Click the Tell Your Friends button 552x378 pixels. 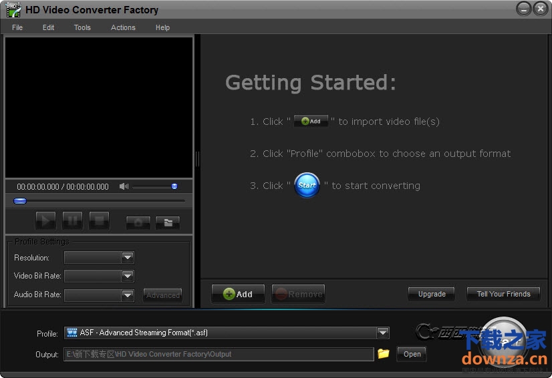503,294
